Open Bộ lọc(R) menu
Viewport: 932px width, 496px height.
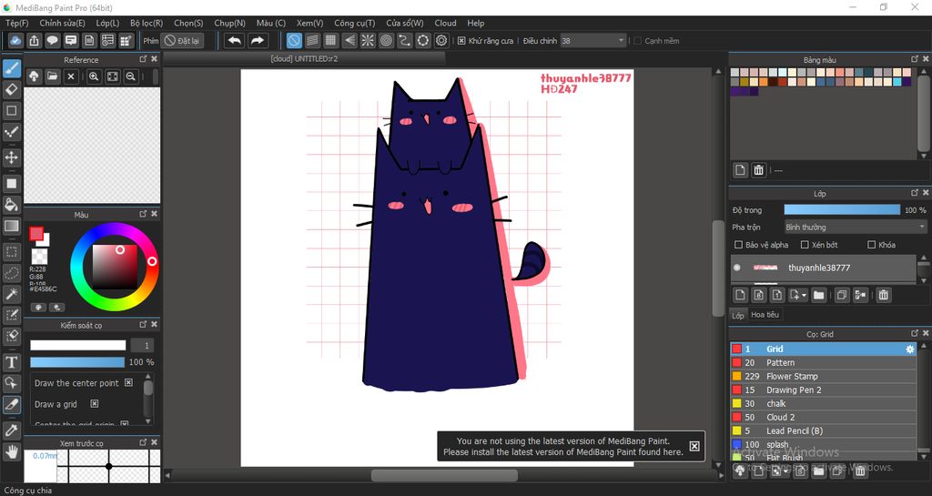coord(147,23)
